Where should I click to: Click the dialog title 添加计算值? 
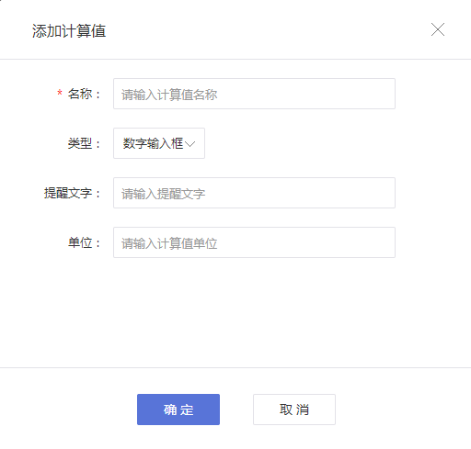pos(69,31)
